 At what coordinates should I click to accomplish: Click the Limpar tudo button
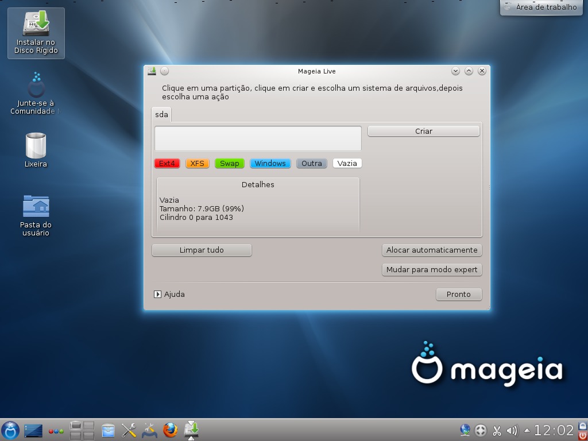[x=202, y=250]
